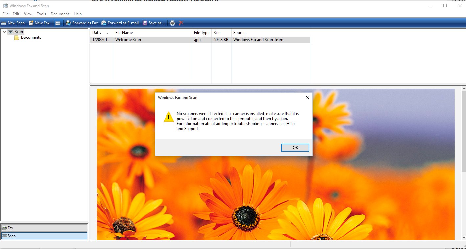Click the New Fax toolbar button
466x249 pixels.
pyautogui.click(x=39, y=23)
